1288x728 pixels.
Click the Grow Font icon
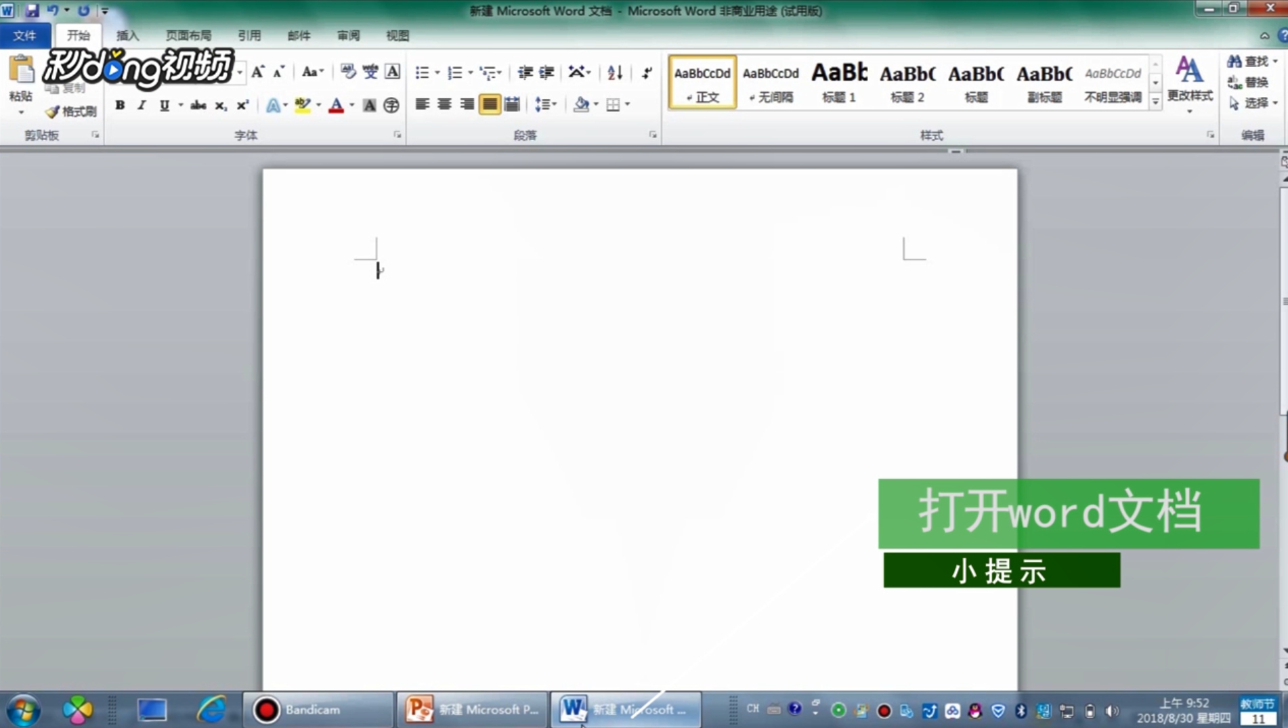click(x=257, y=72)
